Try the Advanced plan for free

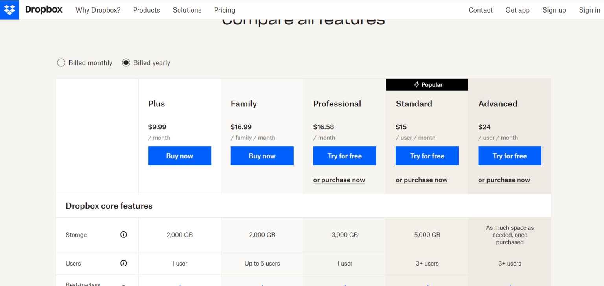coord(509,156)
